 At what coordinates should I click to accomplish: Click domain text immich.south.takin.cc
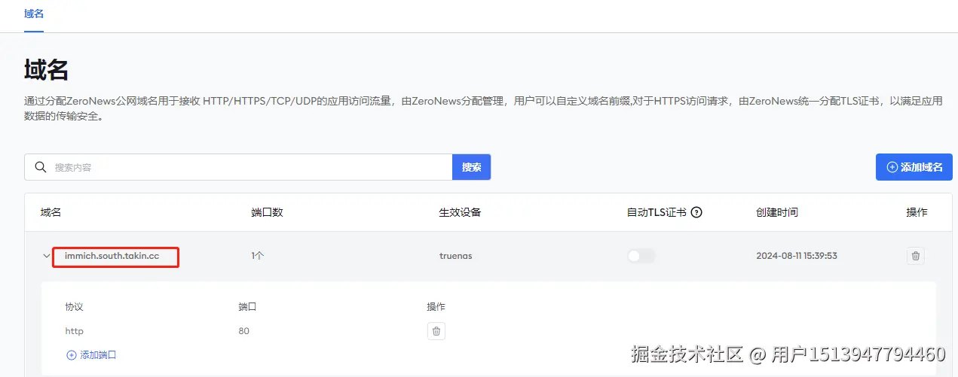coord(112,256)
